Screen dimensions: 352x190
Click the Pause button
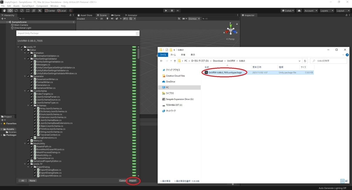coord(172,11)
